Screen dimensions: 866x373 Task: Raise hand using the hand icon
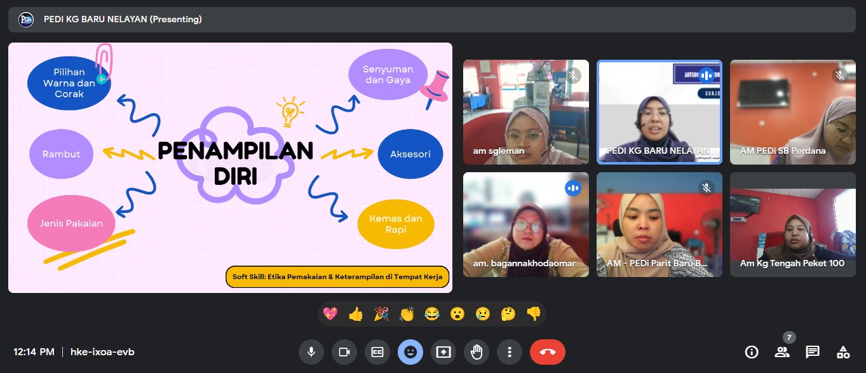(477, 352)
